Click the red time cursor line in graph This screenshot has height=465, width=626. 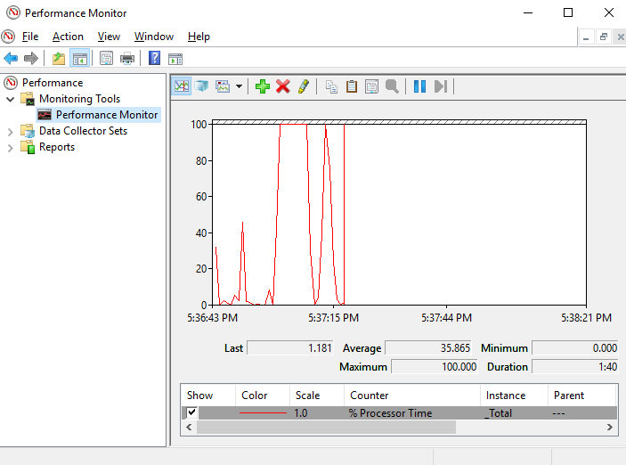344,214
